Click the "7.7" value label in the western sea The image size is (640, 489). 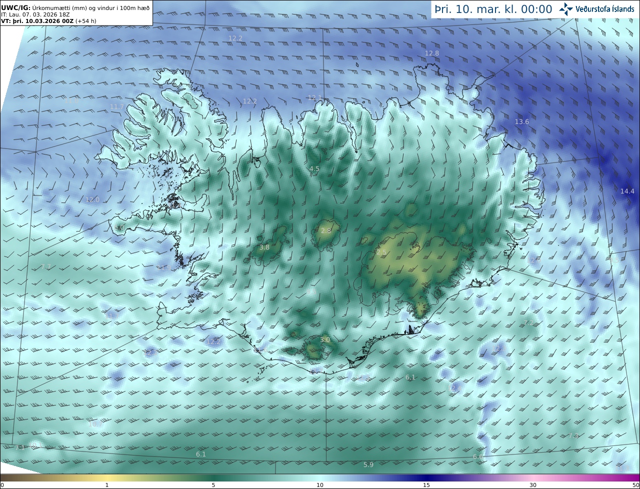tap(46, 266)
